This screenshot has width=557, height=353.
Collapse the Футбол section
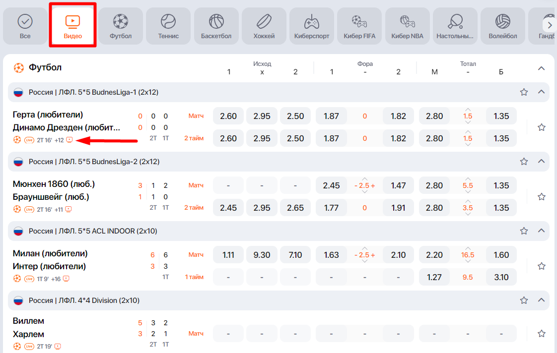pos(542,68)
